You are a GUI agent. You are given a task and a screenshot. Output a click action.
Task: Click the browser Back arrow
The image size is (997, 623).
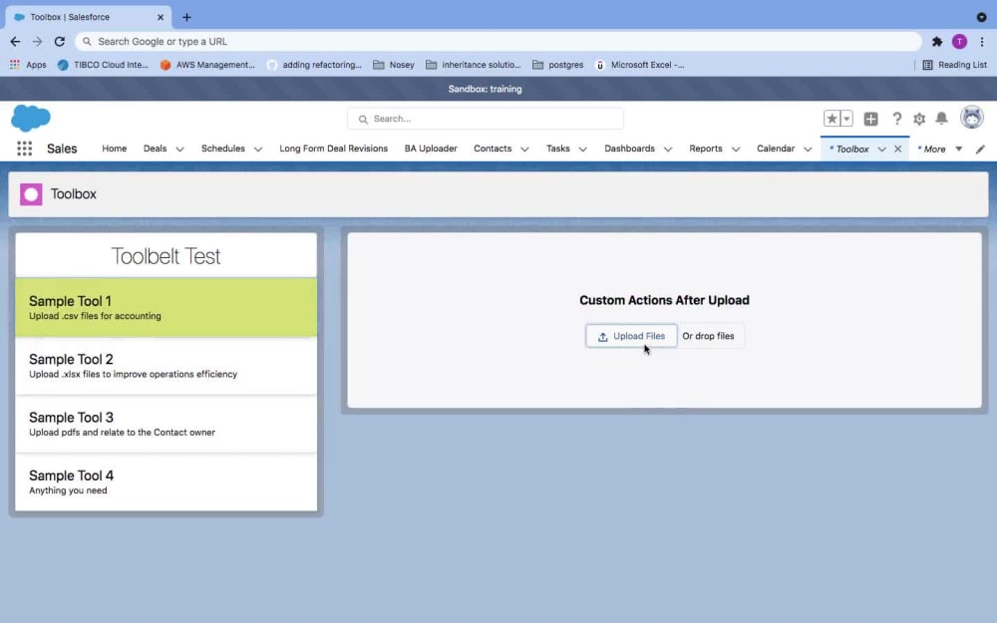15,41
